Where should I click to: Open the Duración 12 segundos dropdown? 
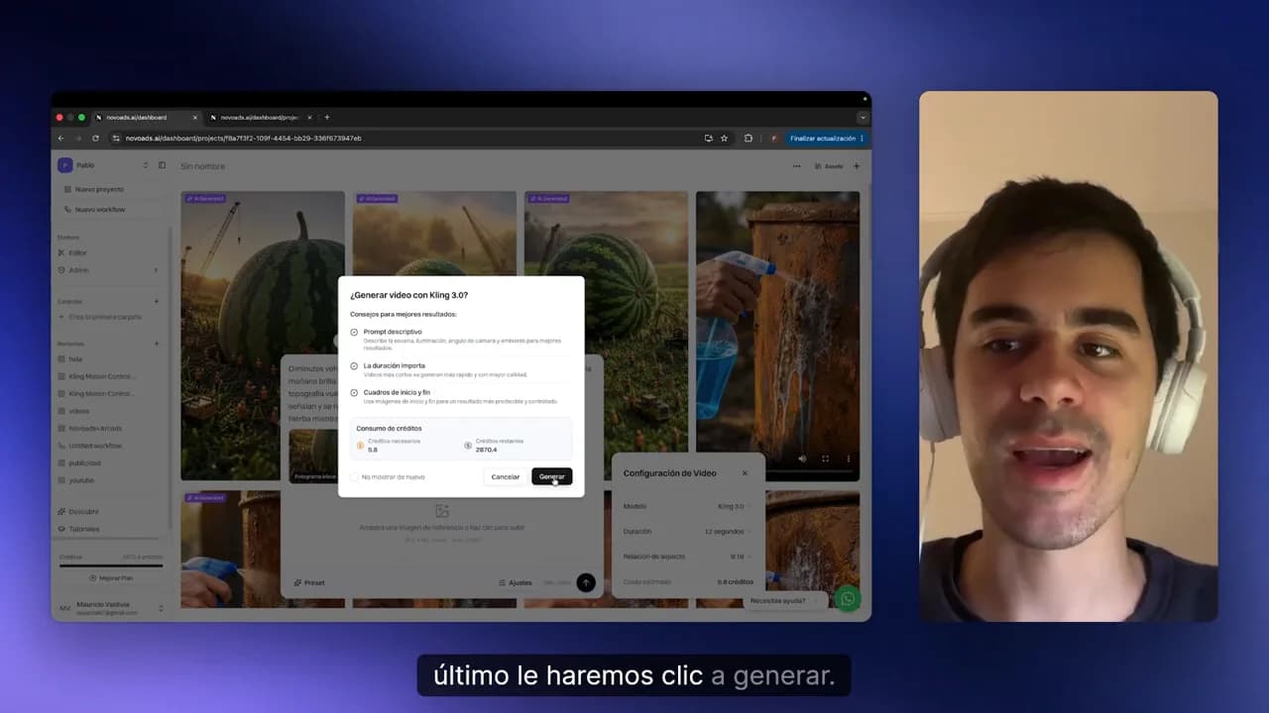pos(727,532)
